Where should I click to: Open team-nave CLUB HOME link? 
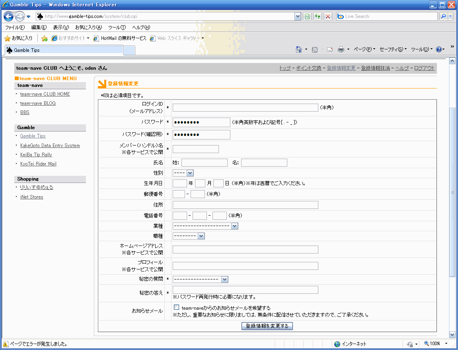pos(45,94)
